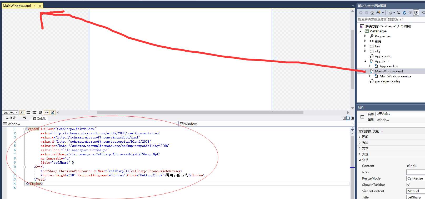Click the designer vertical scrollbar
The image size is (425, 199).
(352, 59)
